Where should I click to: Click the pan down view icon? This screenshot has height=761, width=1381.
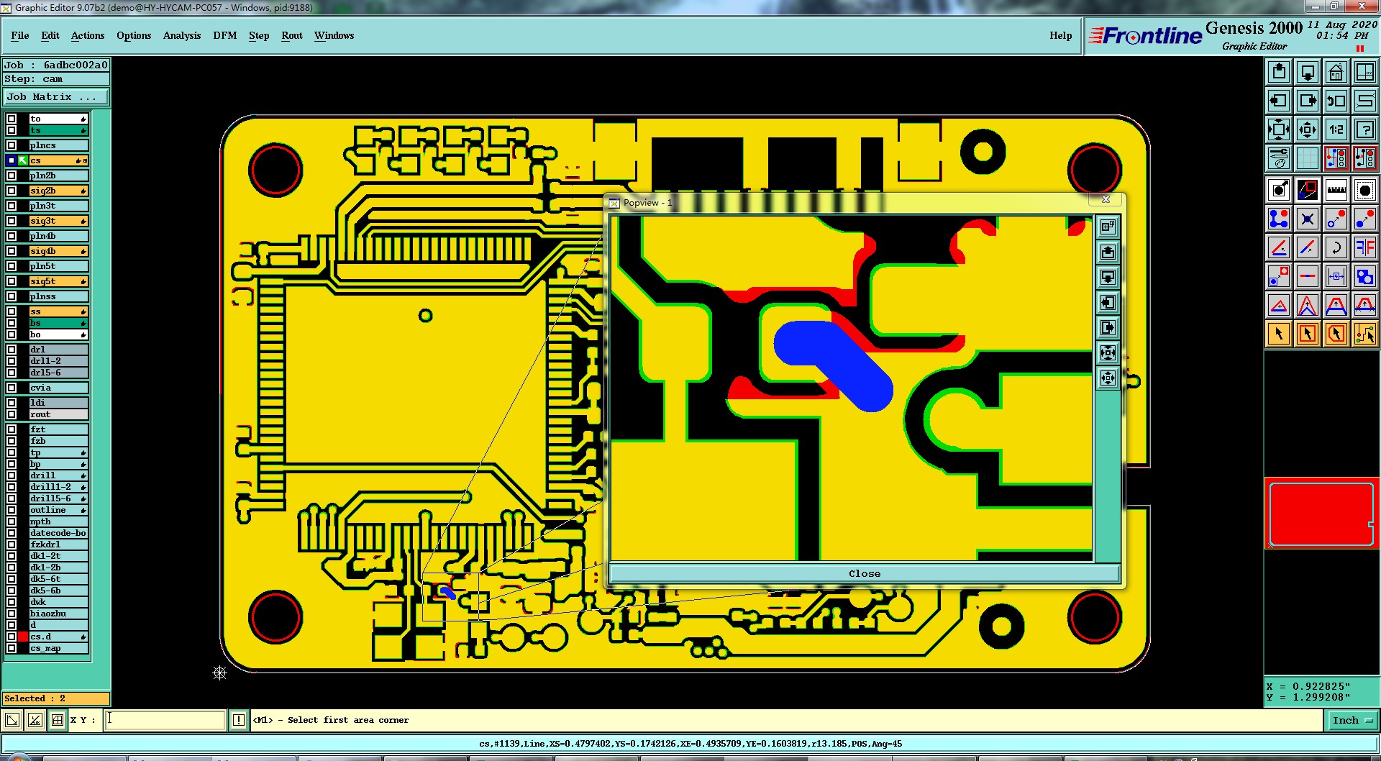click(x=1308, y=72)
